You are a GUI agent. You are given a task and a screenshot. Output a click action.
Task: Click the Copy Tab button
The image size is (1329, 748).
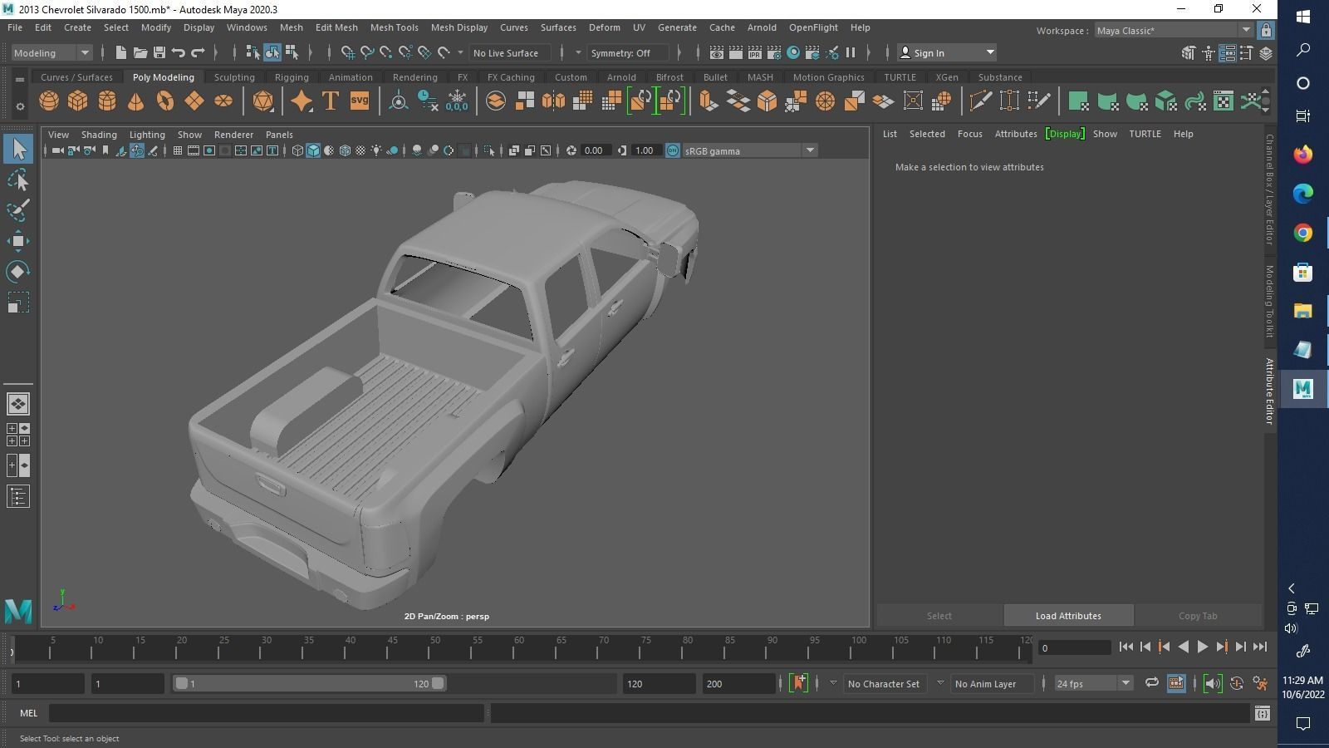click(x=1198, y=616)
